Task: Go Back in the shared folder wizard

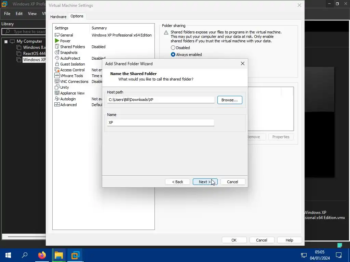Action: tap(177, 182)
